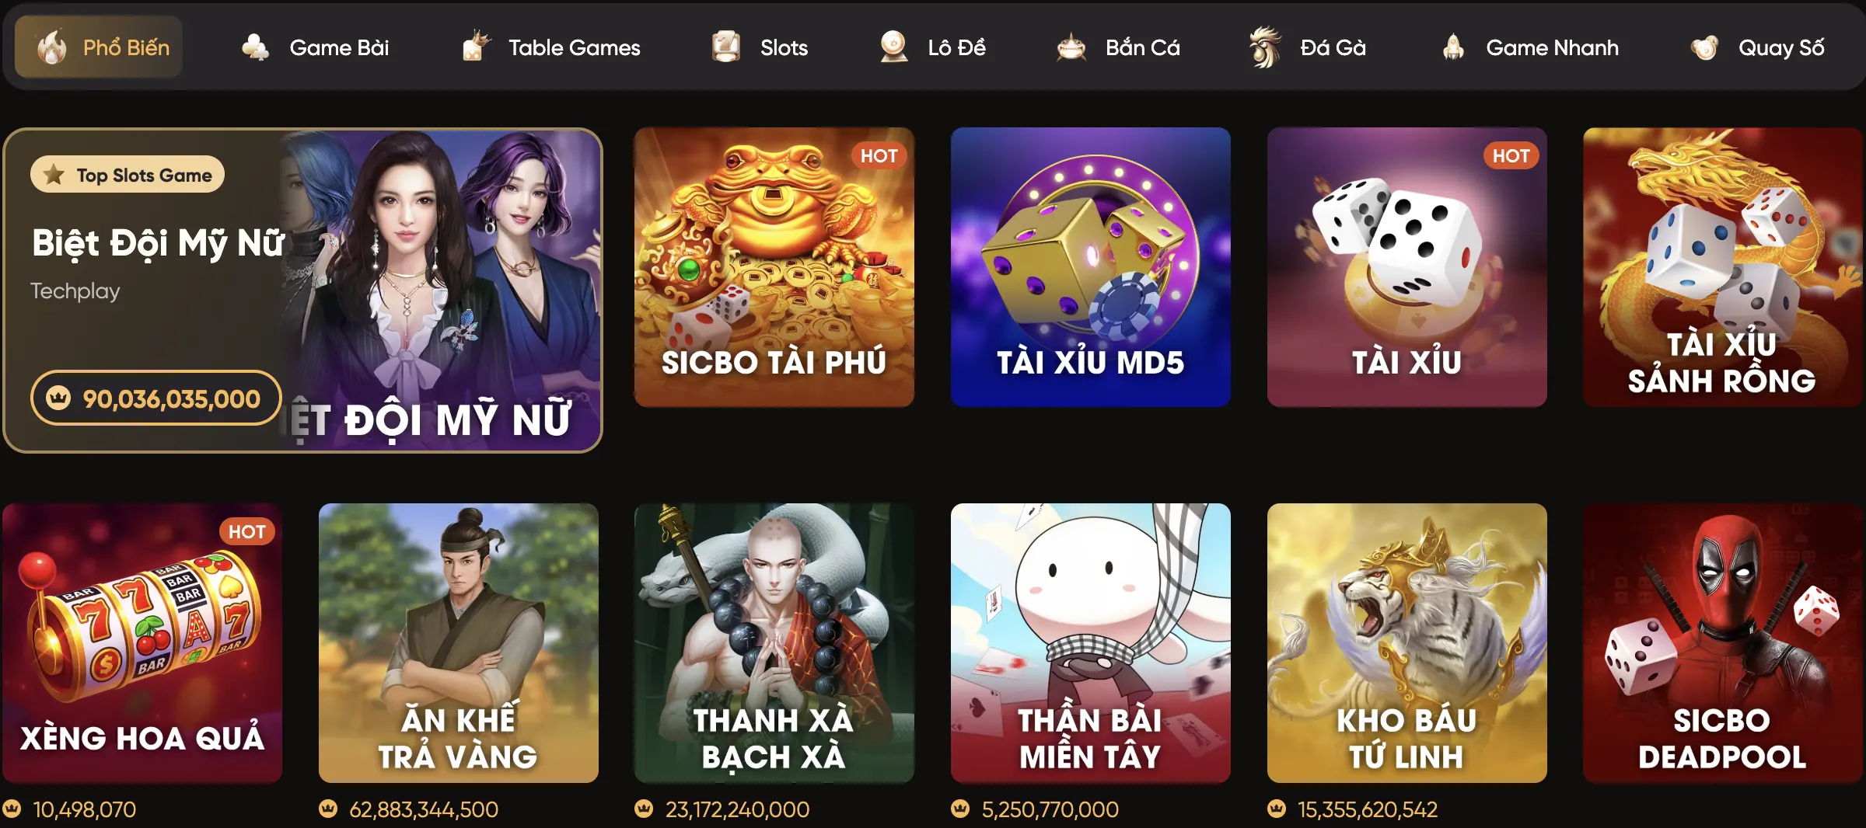
Task: Launch the Tài Xỉu MD5 game tile
Action: [1090, 267]
